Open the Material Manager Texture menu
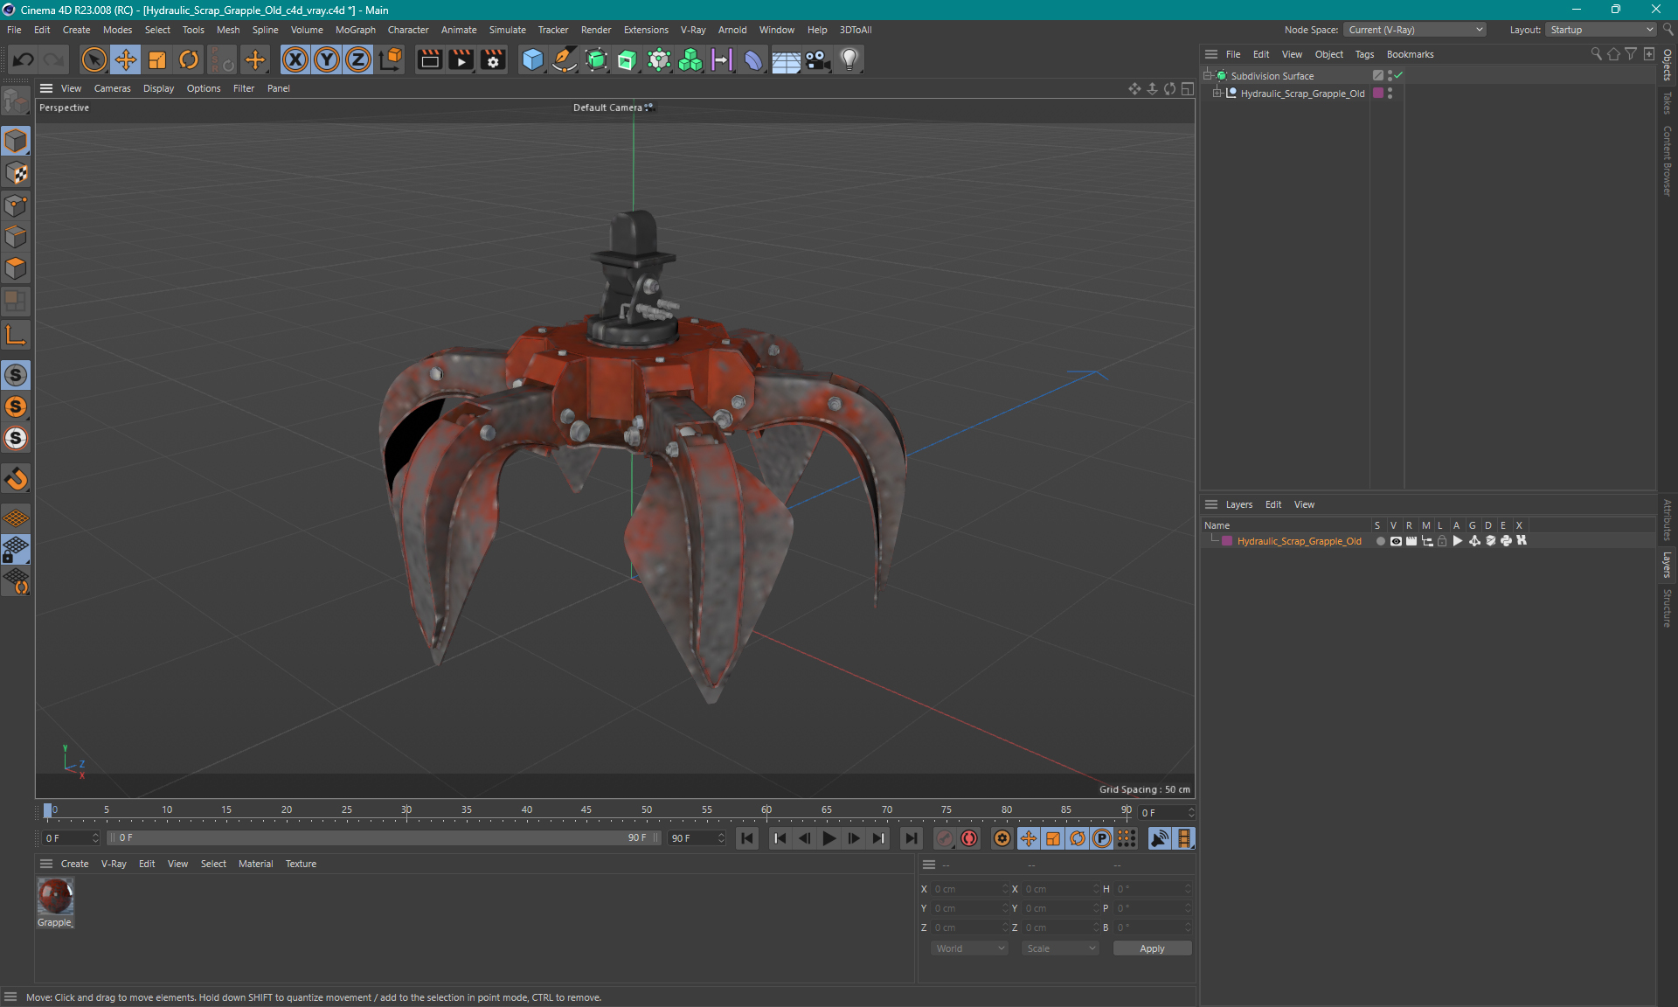 [301, 864]
